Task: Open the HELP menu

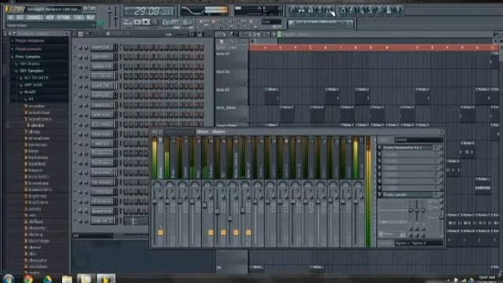Action: pos(90,17)
